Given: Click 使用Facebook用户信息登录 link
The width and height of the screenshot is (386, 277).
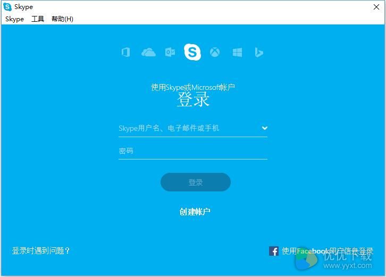Looking at the screenshot, I should coord(328,251).
